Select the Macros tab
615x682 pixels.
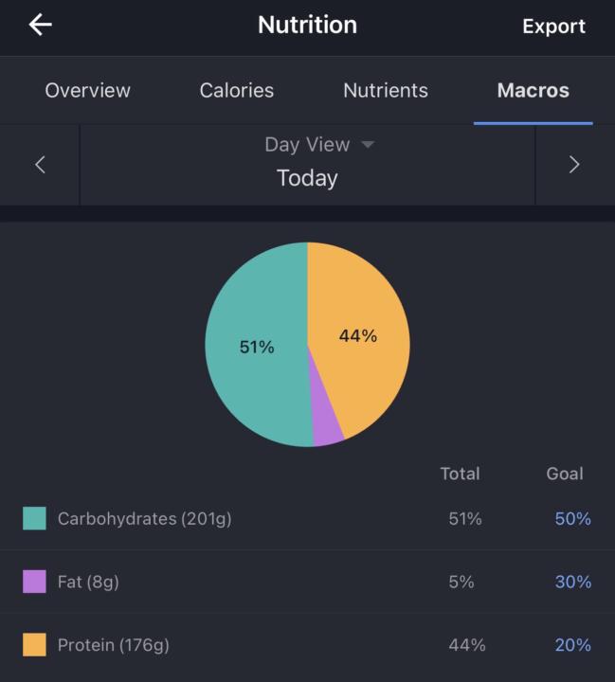click(533, 91)
